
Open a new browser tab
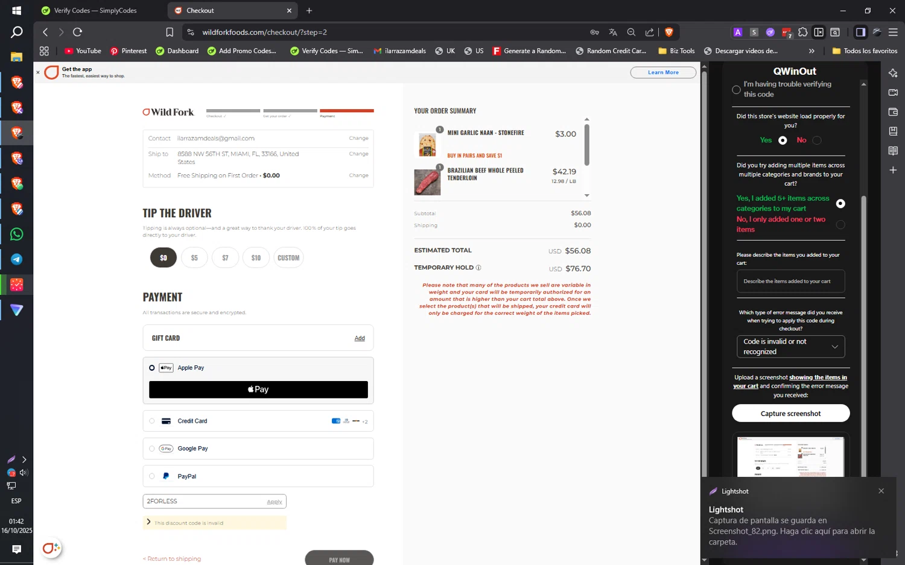tap(309, 11)
